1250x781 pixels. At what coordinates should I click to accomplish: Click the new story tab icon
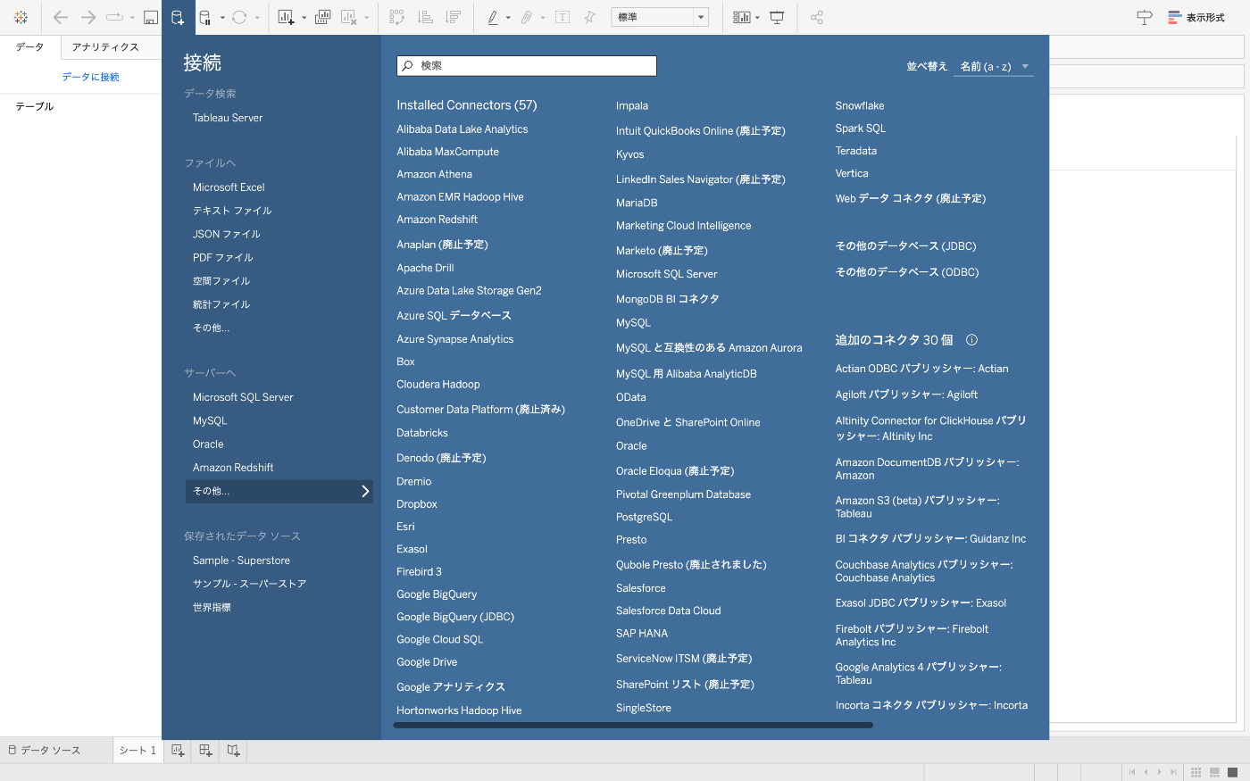233,751
